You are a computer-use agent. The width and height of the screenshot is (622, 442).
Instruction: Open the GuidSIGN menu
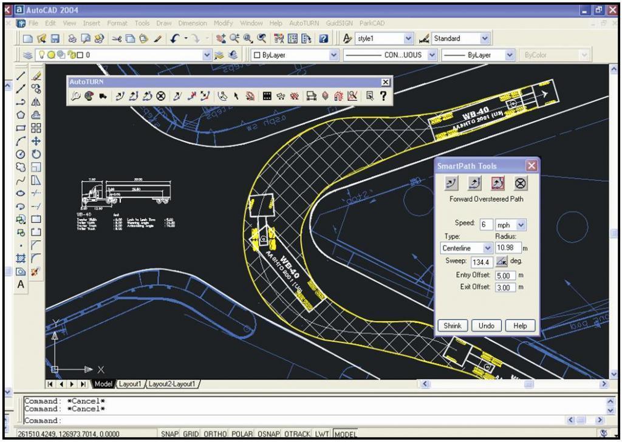point(339,24)
